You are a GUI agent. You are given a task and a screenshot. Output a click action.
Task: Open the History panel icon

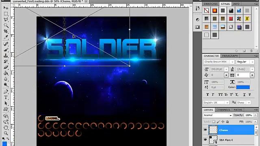pos(197,8)
